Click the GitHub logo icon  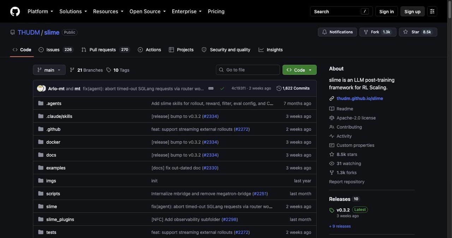[x=15, y=11]
